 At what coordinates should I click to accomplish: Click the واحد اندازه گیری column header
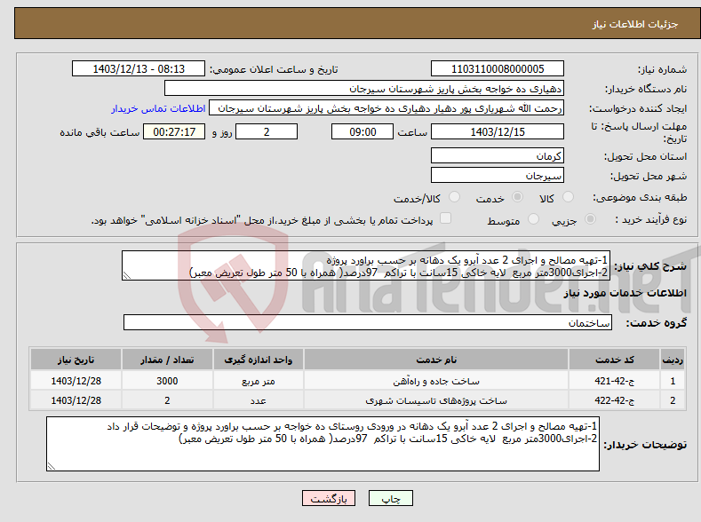(x=258, y=360)
